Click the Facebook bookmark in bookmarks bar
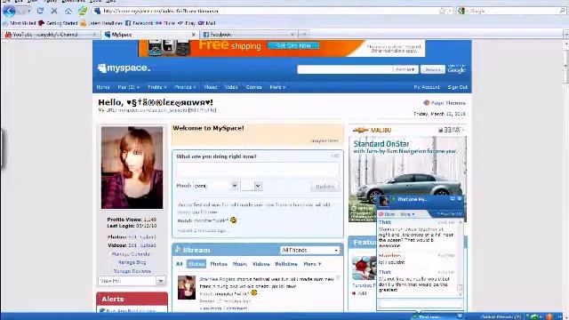569x320 pixels. 139,23
